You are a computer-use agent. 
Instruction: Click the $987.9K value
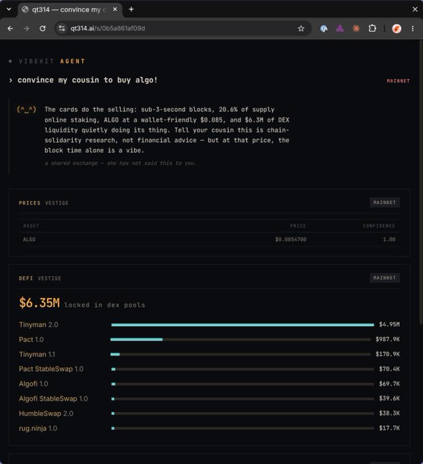tap(388, 339)
